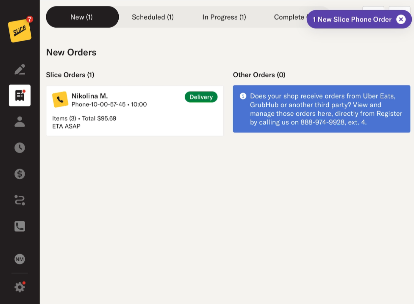Open the clock icon in sidebar
Screen dimensions: 414x304
point(20,148)
